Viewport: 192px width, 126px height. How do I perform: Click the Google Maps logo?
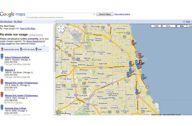click(x=13, y=14)
